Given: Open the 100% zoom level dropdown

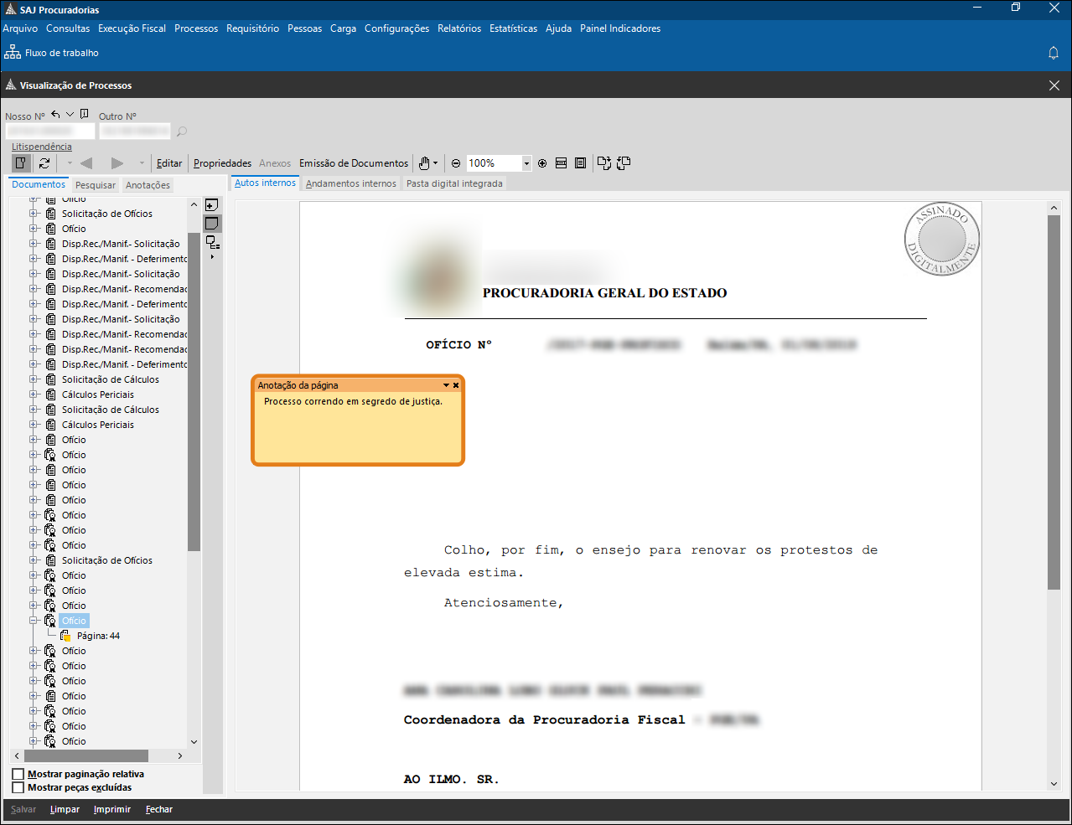Looking at the screenshot, I should tap(526, 163).
